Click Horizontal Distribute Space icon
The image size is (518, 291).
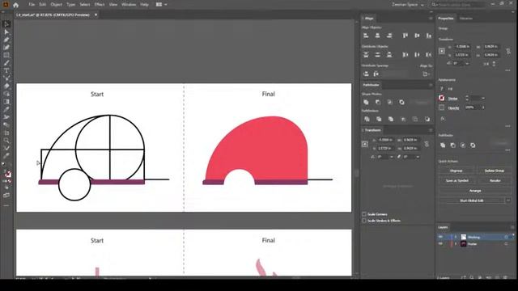click(376, 74)
